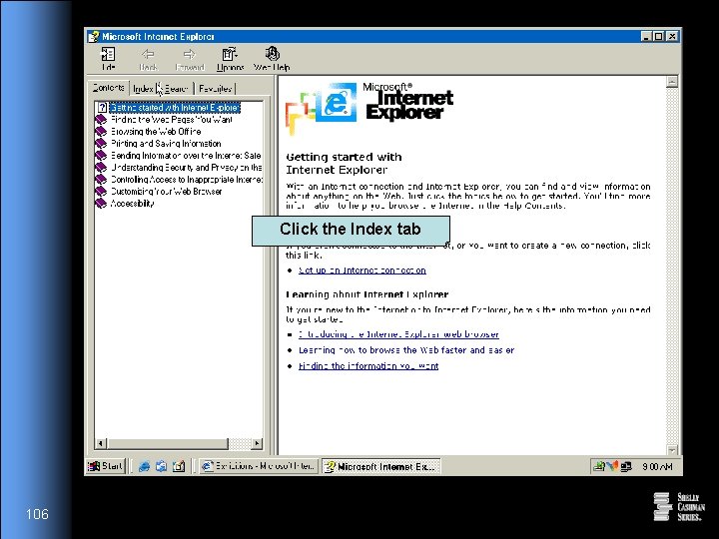Open Learning how to browse the Web faster link

[406, 350]
